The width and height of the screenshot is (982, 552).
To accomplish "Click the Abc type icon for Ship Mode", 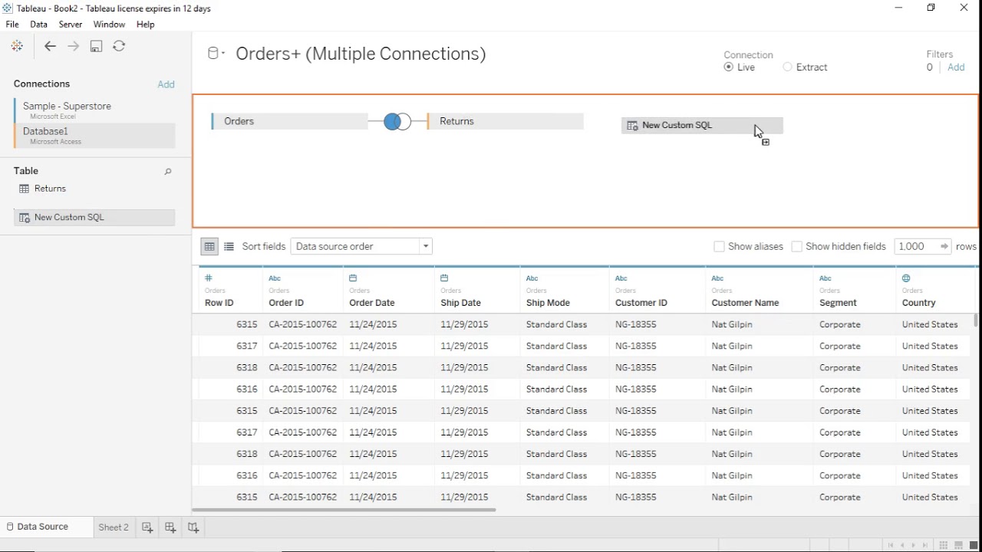I will coord(532,278).
